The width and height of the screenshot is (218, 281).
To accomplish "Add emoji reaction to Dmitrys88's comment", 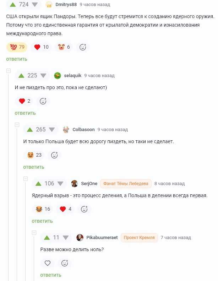I will tap(83, 47).
